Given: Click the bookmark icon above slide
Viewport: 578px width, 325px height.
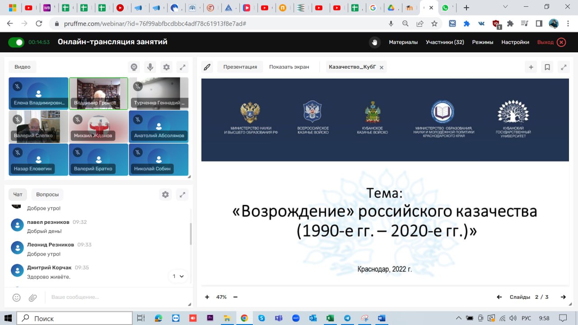Looking at the screenshot, I should point(547,67).
